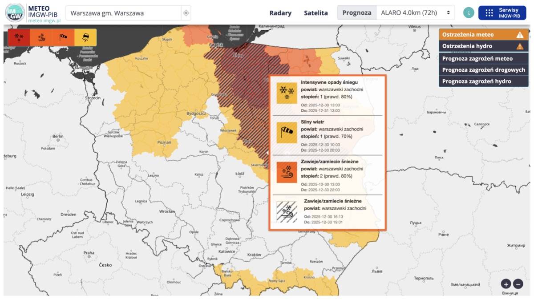Zoom in with the map plus button
Screen dimensions: 534x300
pyautogui.click(x=506, y=284)
